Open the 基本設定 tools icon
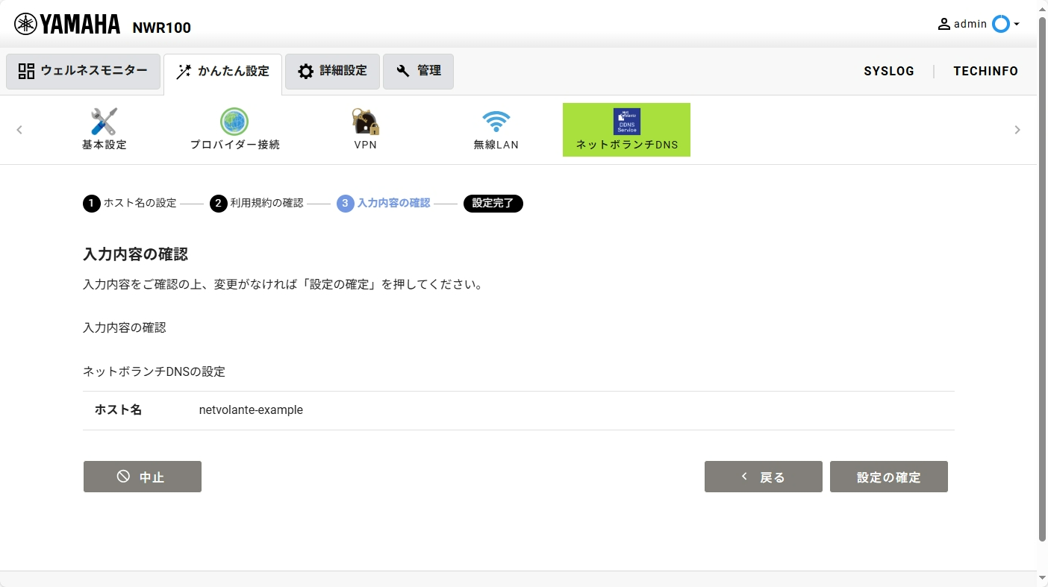Viewport: 1048px width, 587px height. point(104,122)
